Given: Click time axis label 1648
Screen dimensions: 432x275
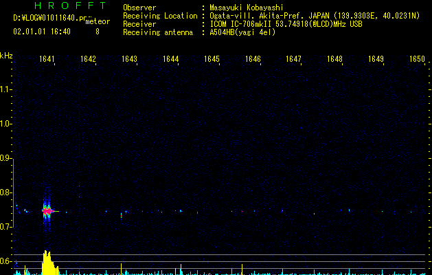Looking at the screenshot, I should (x=334, y=59).
